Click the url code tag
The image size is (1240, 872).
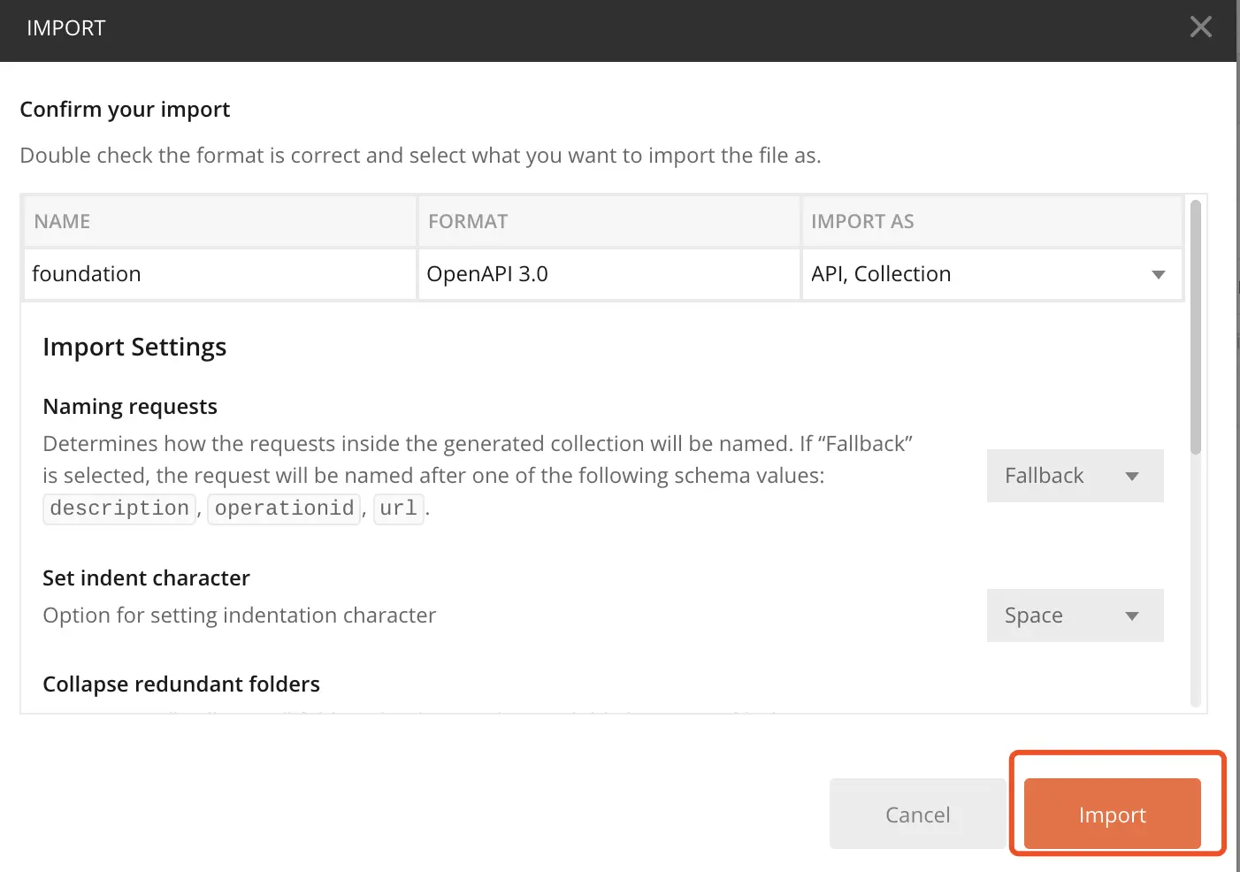398,509
